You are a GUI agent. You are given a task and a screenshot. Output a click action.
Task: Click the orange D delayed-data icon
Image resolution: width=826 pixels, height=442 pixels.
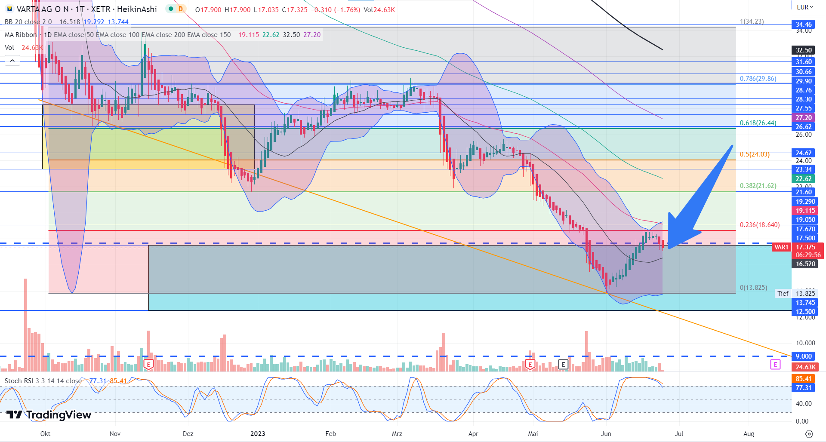pos(181,9)
